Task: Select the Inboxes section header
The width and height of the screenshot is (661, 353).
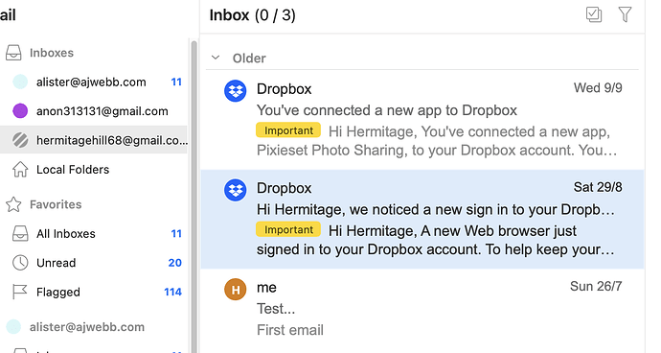Action: (x=52, y=53)
